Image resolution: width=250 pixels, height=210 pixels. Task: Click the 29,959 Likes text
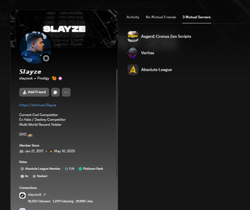84,201
